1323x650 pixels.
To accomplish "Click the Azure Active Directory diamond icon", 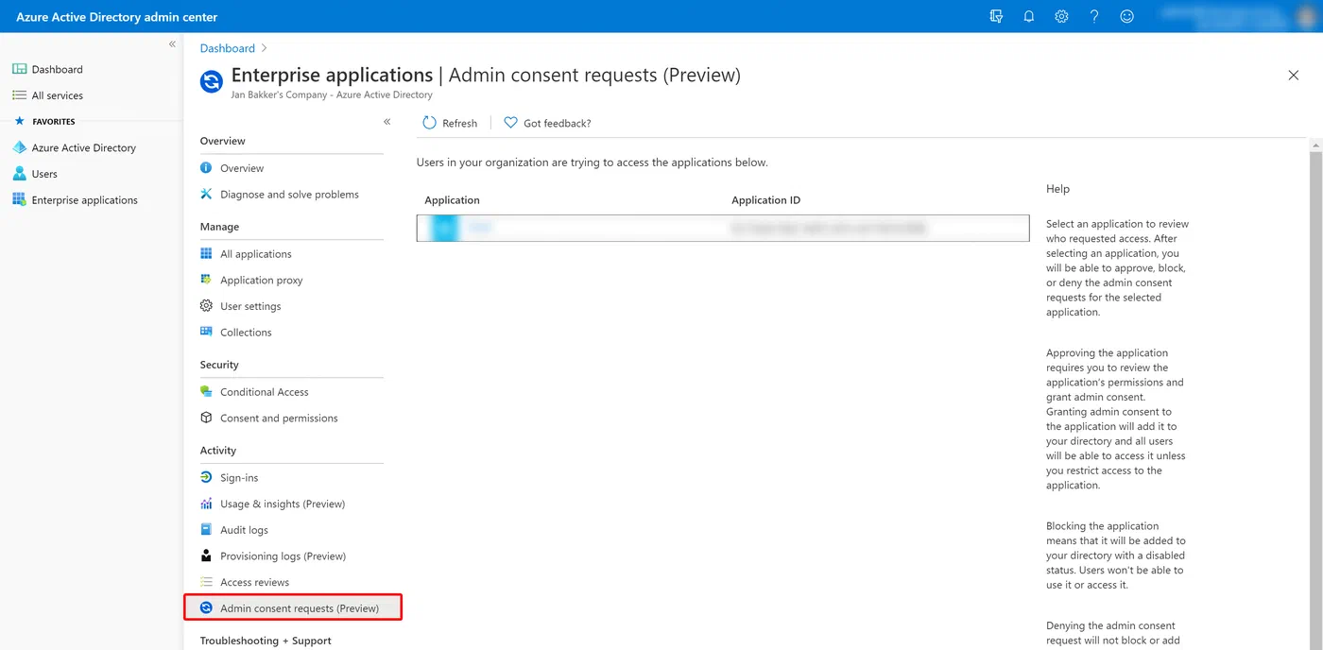I will [19, 147].
